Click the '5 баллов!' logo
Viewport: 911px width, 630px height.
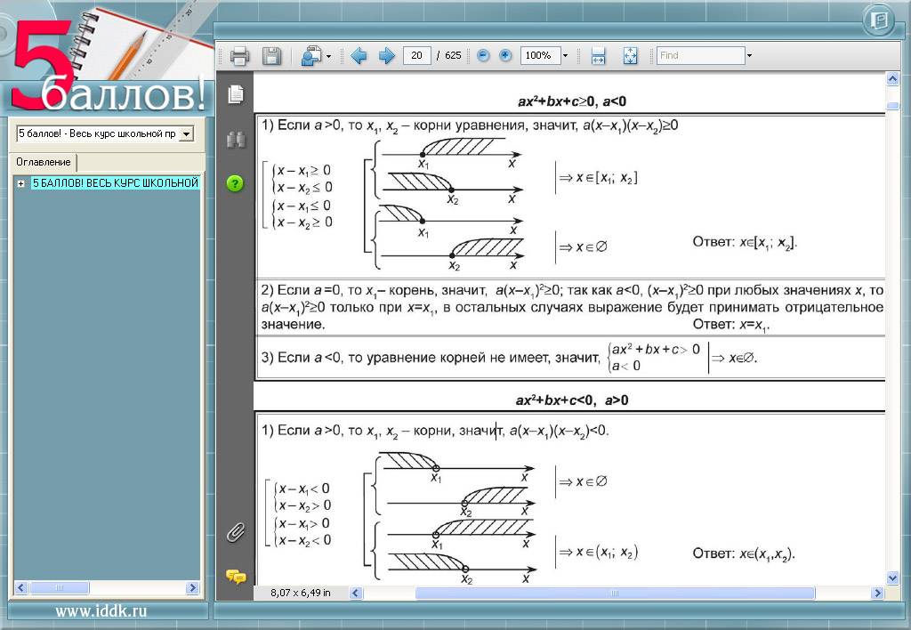[108, 67]
